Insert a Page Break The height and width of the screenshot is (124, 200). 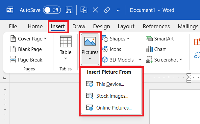coord(26,60)
